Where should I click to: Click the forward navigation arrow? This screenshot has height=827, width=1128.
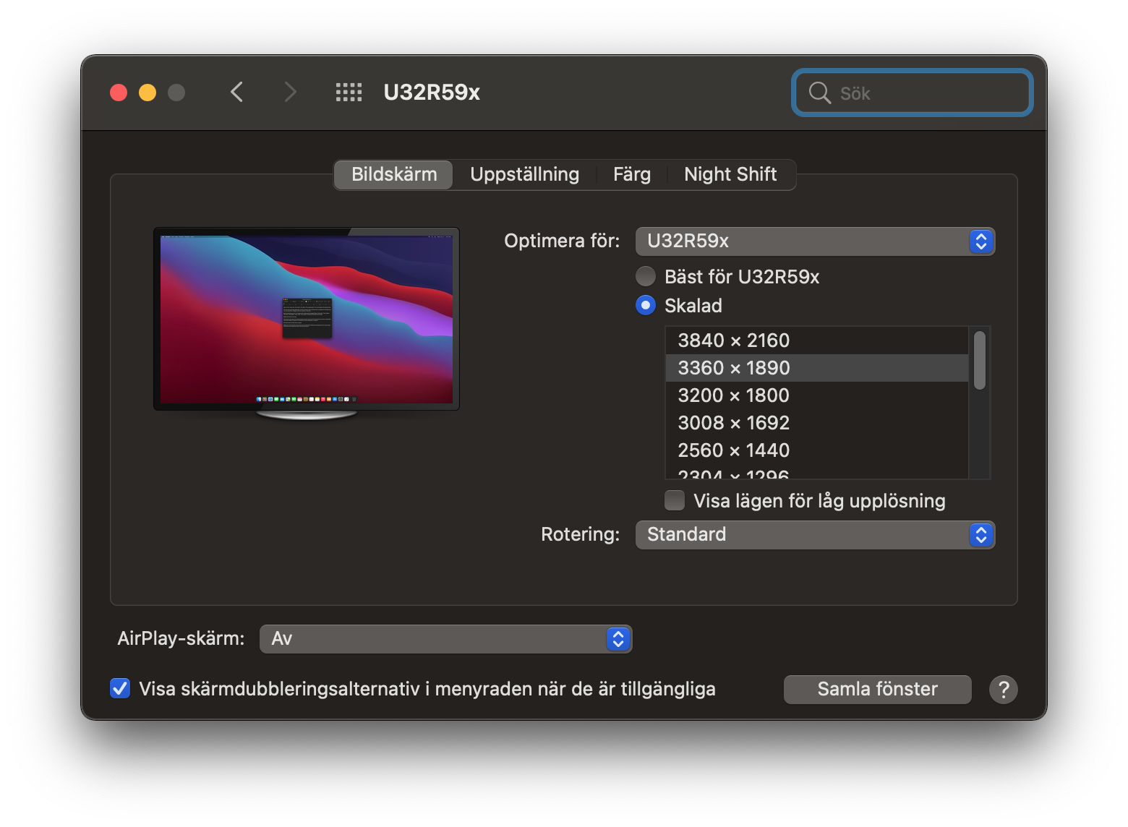point(289,92)
